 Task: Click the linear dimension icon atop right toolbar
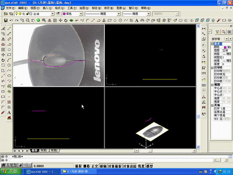point(204,28)
